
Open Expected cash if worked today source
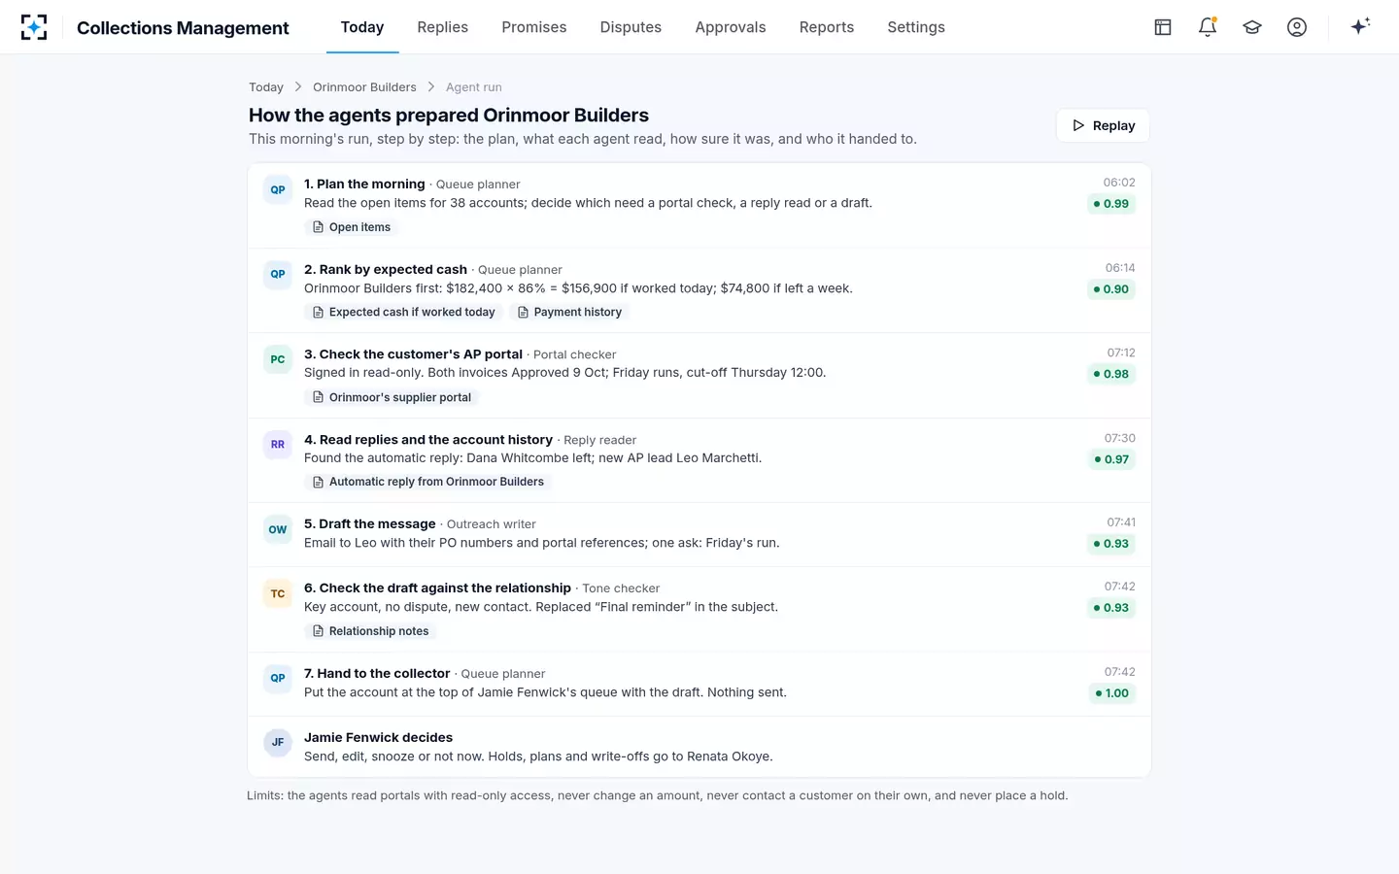click(403, 312)
